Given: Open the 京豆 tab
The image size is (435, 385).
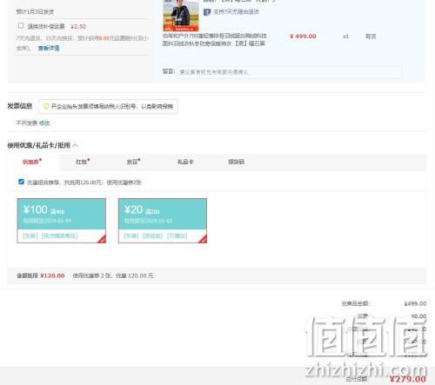Looking at the screenshot, I should [x=133, y=162].
